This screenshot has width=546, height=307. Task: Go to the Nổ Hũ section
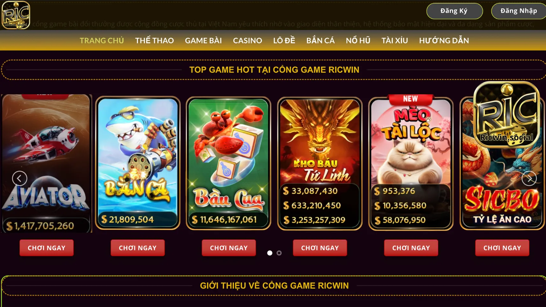(x=358, y=40)
